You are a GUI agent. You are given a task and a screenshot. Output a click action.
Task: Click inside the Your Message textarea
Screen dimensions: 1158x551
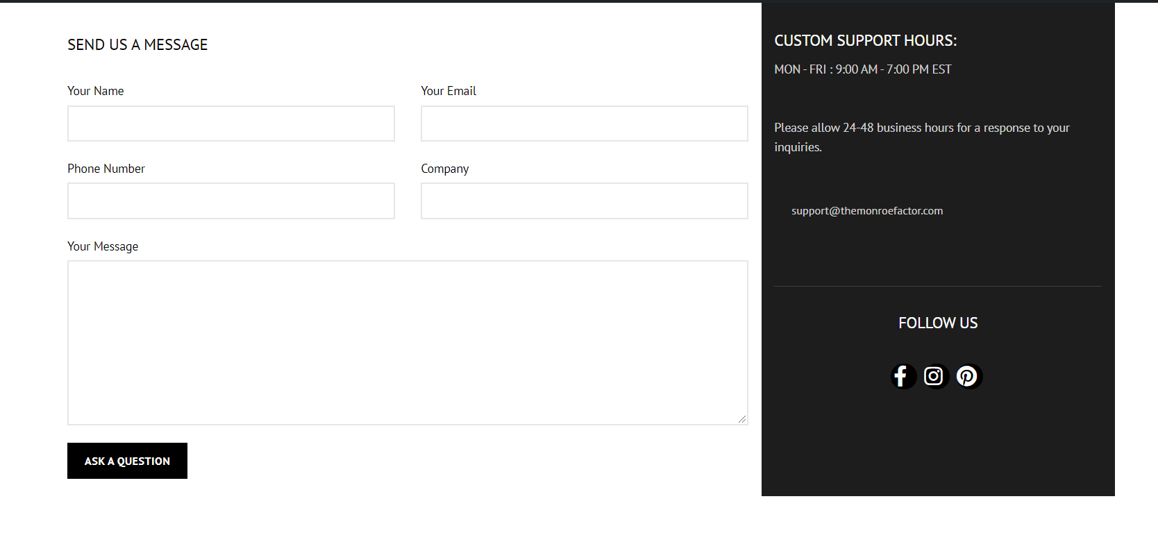coord(408,343)
